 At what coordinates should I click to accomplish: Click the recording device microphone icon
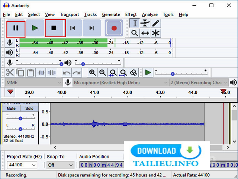pyautogui.click(x=68, y=82)
